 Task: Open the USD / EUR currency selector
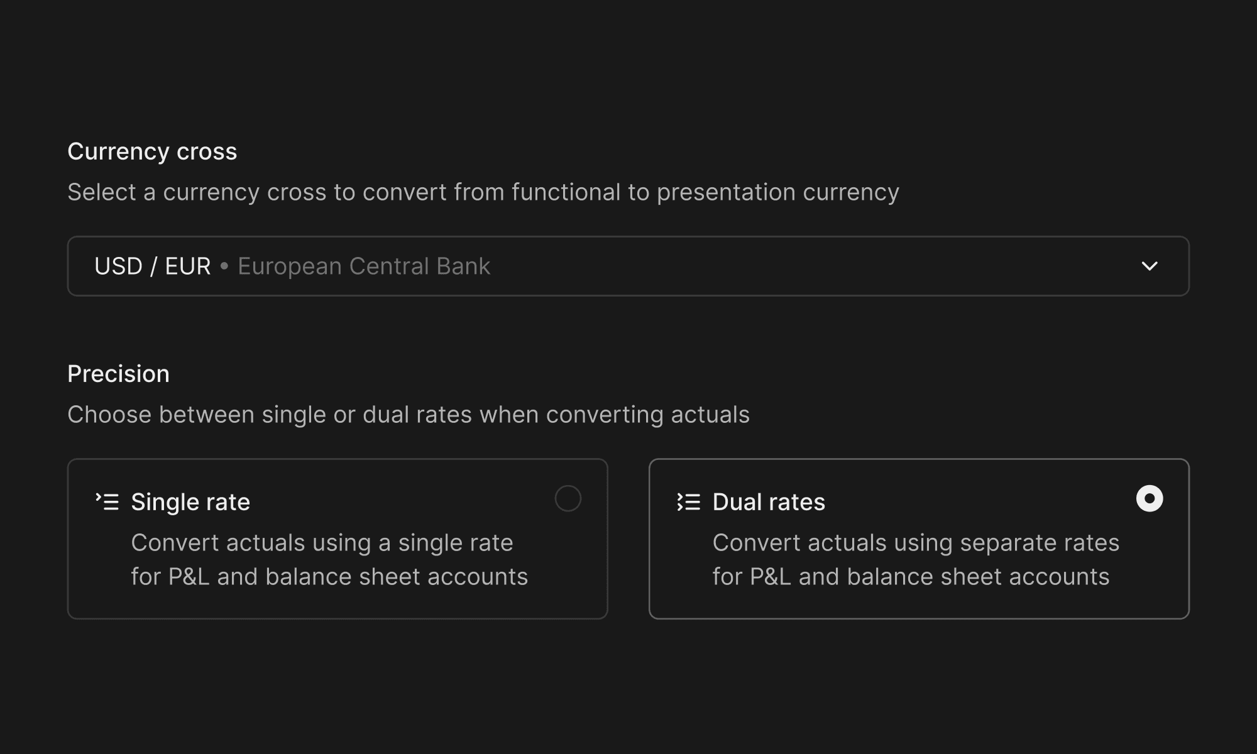click(628, 266)
